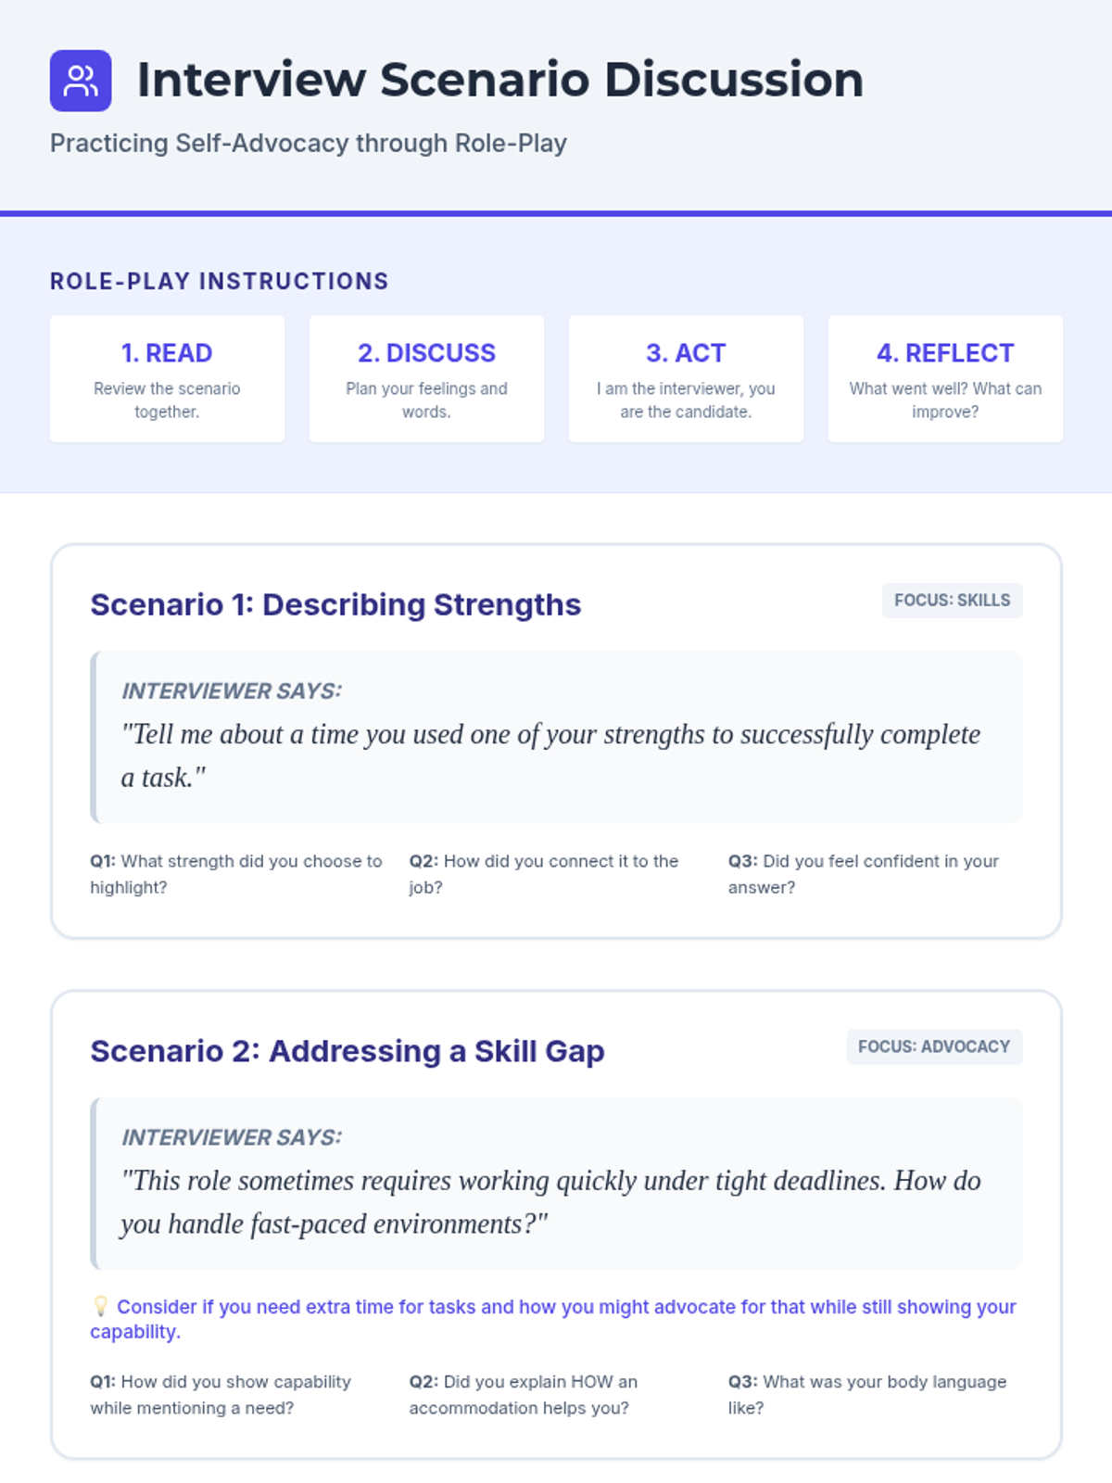Viewport: 1112px width, 1483px height.
Task: Click the purple extra time advocacy tip text
Action: (x=565, y=1307)
